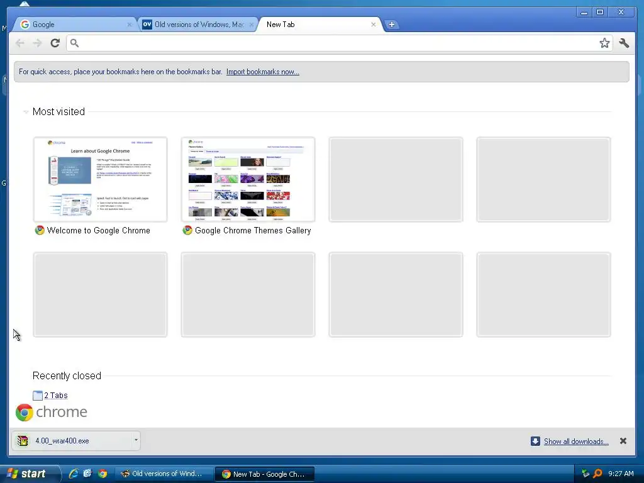644x483 pixels.
Task: Close the Old versions of Windows tab
Action: (x=252, y=25)
